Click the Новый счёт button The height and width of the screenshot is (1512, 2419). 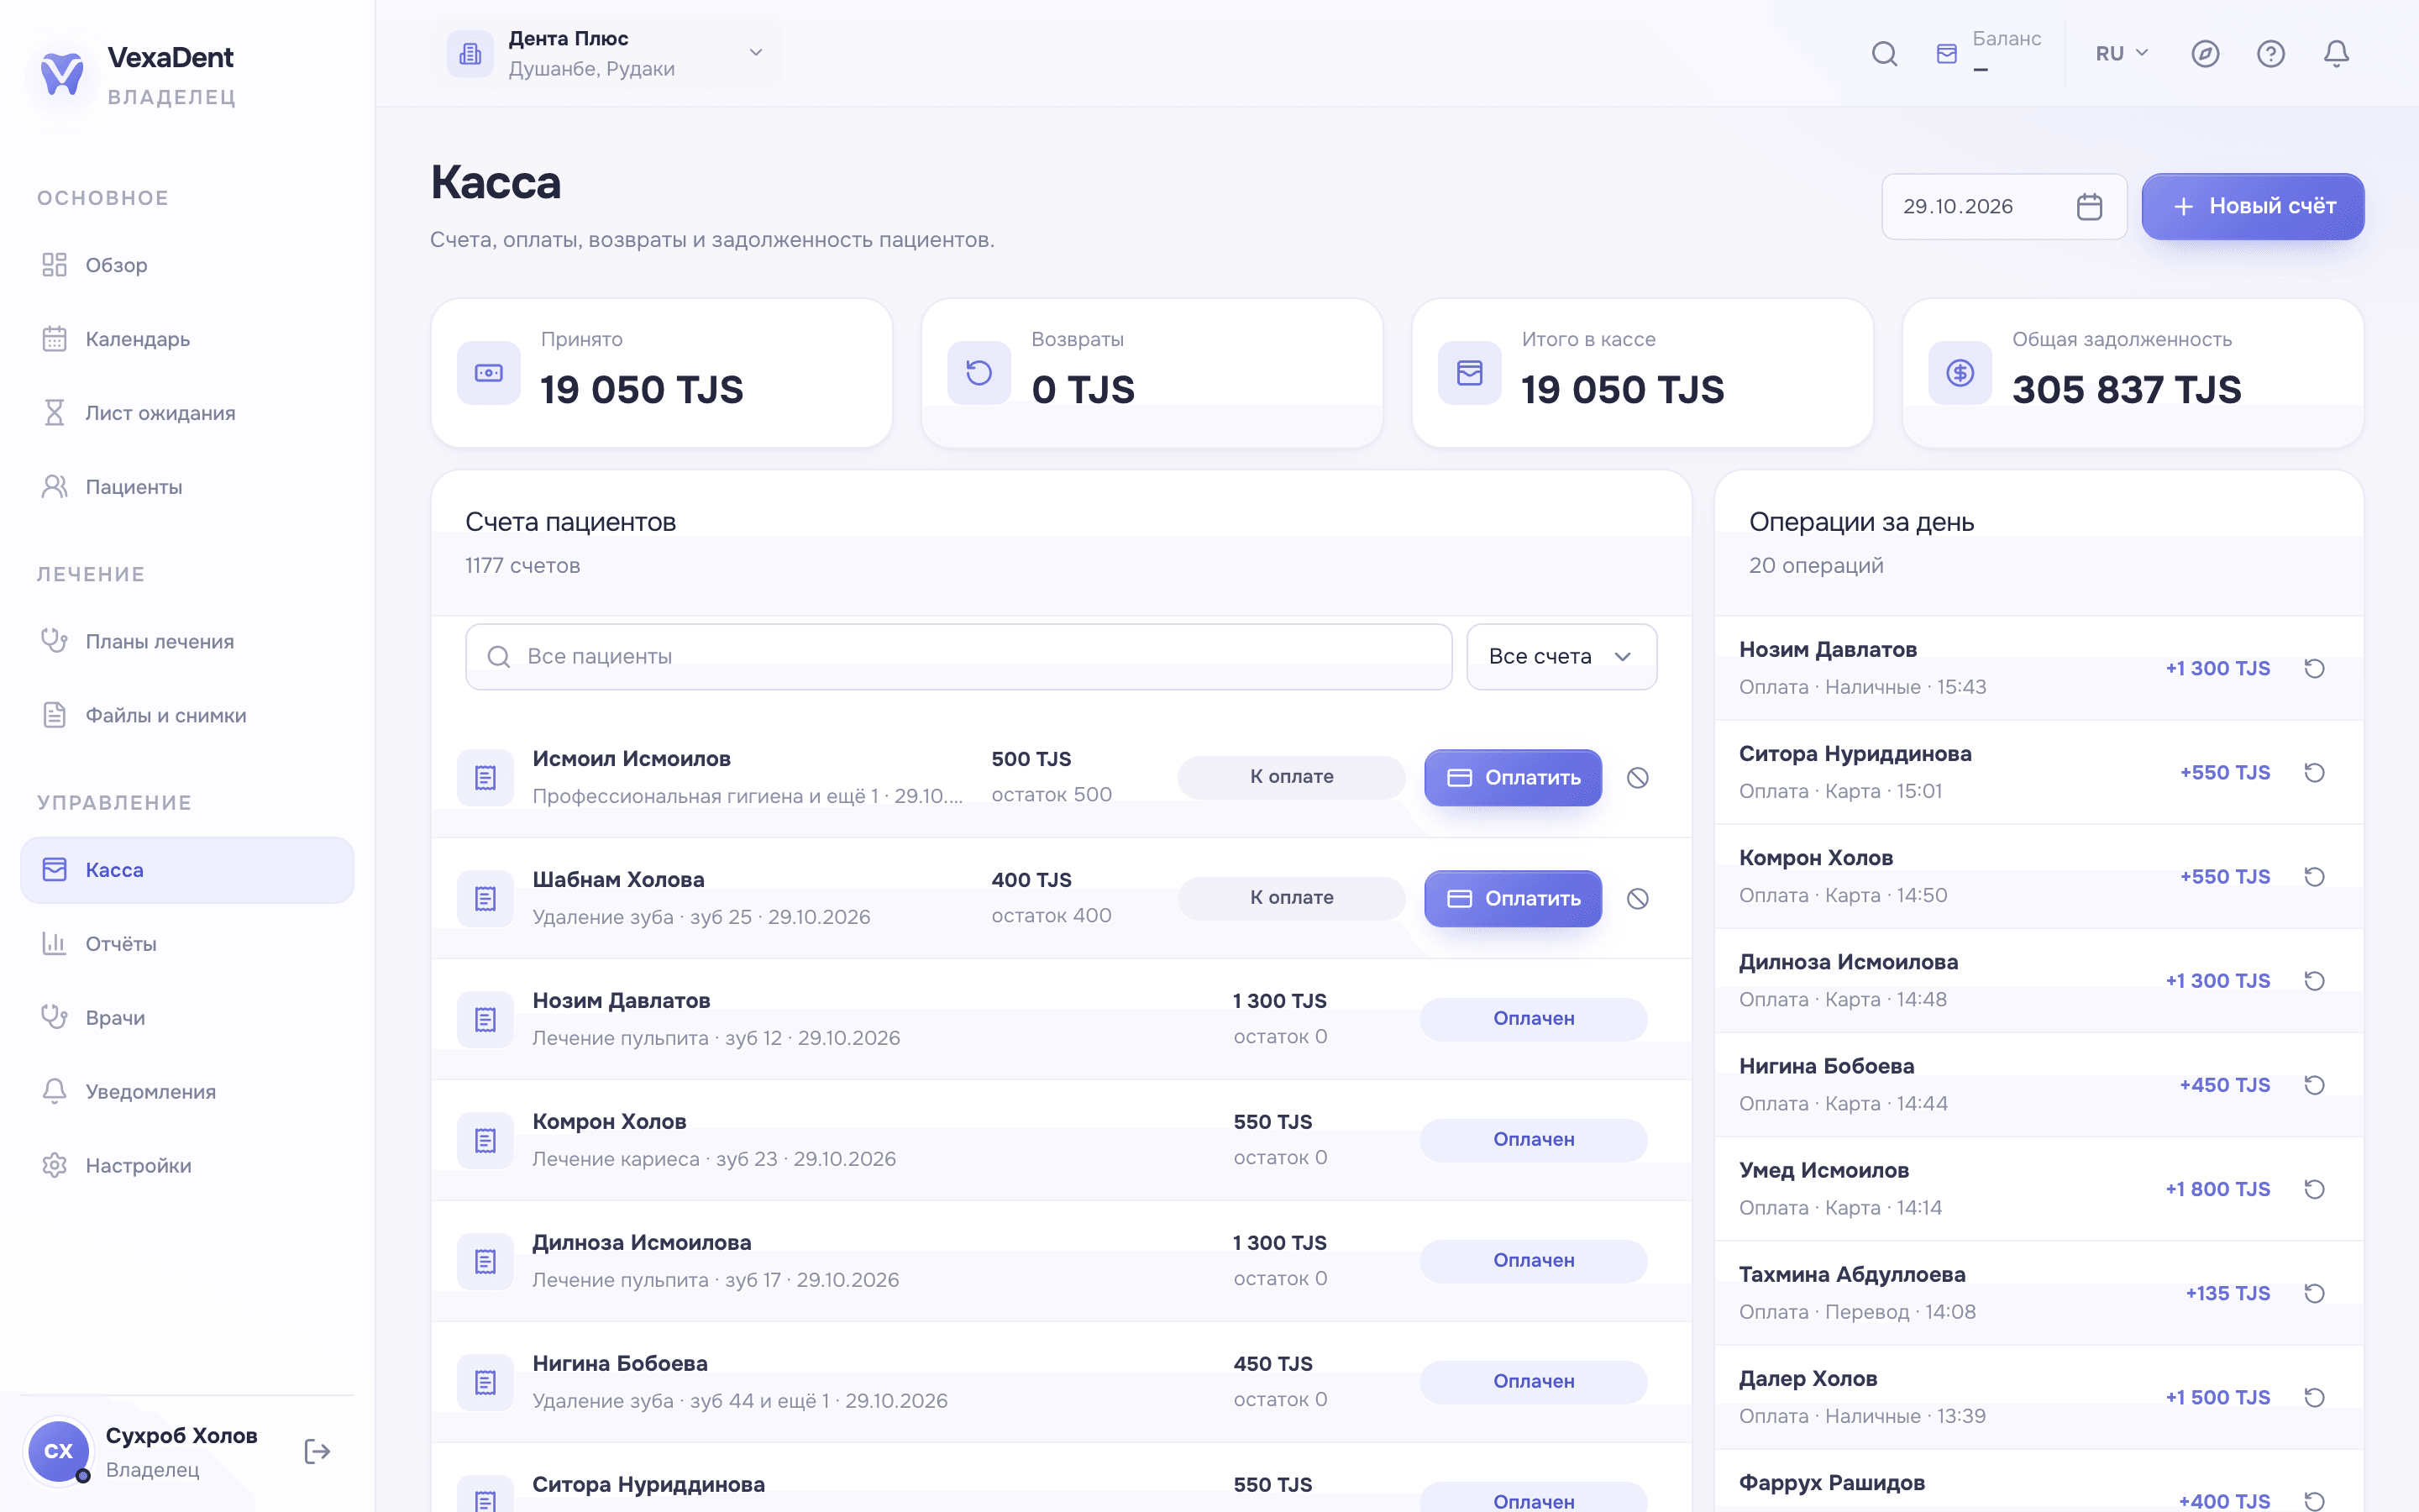point(2253,207)
